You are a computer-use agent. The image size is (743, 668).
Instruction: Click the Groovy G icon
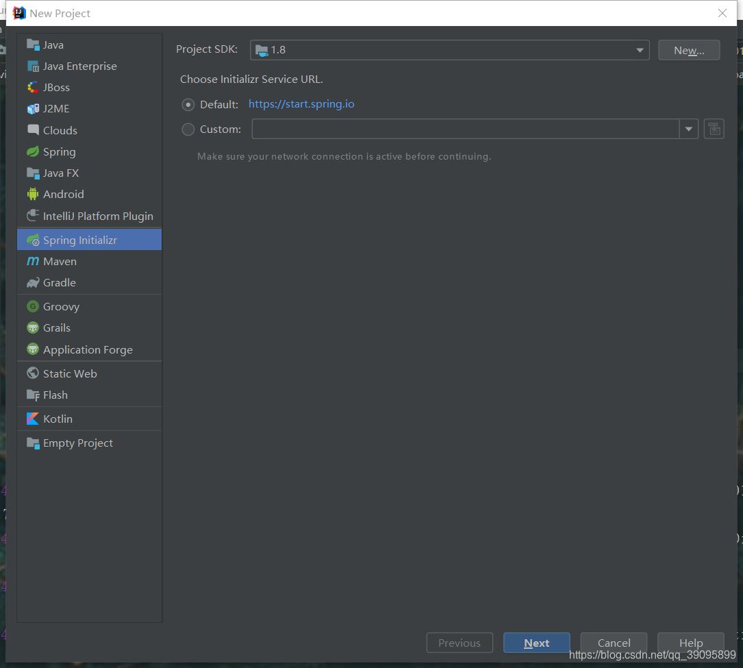point(33,307)
